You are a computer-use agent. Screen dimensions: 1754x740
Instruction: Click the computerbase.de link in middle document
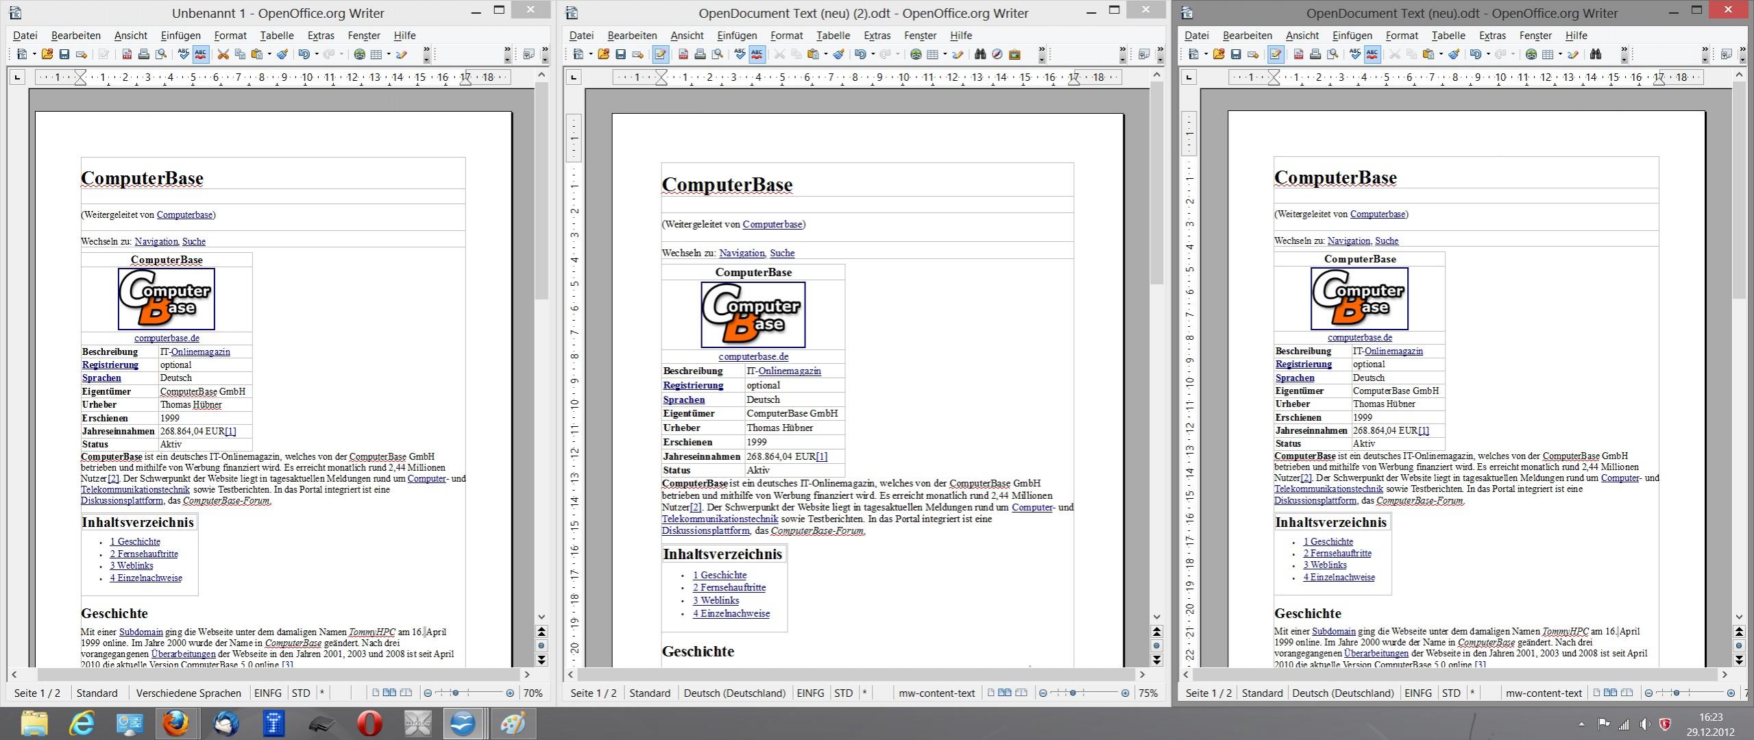coord(753,356)
